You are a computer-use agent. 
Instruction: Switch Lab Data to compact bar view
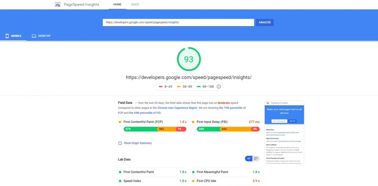pyautogui.click(x=249, y=158)
